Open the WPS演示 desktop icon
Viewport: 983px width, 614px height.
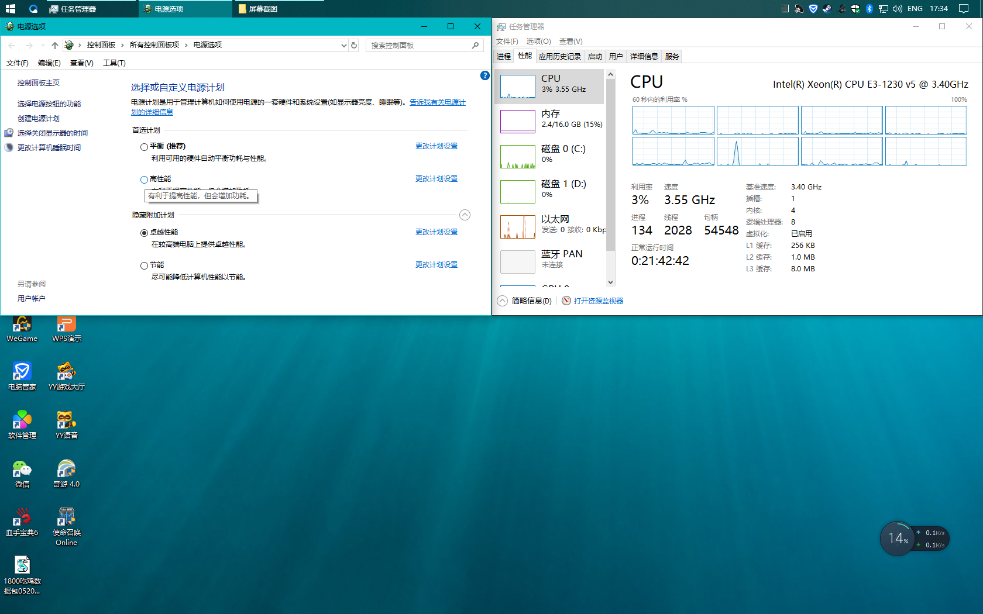66,329
